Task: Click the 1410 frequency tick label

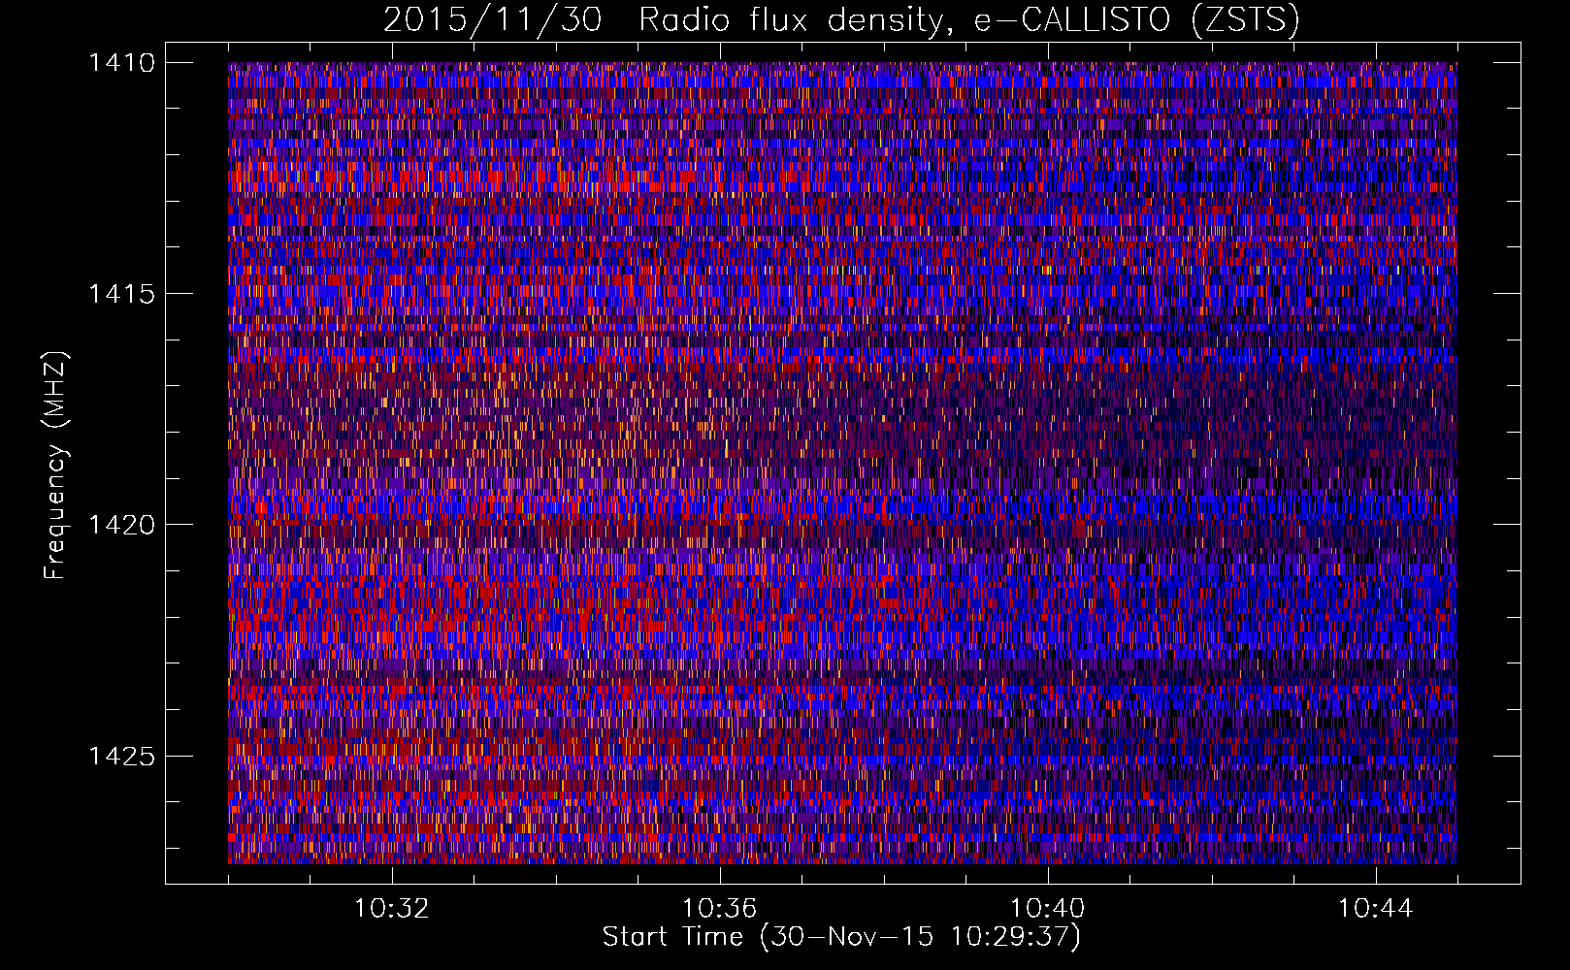Action: coord(121,63)
